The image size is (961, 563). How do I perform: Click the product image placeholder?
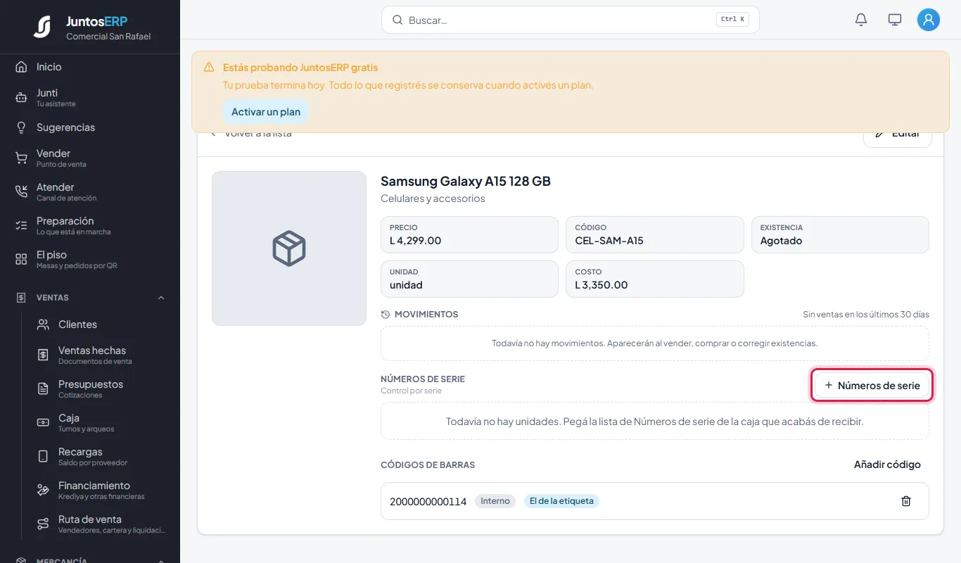click(x=289, y=248)
